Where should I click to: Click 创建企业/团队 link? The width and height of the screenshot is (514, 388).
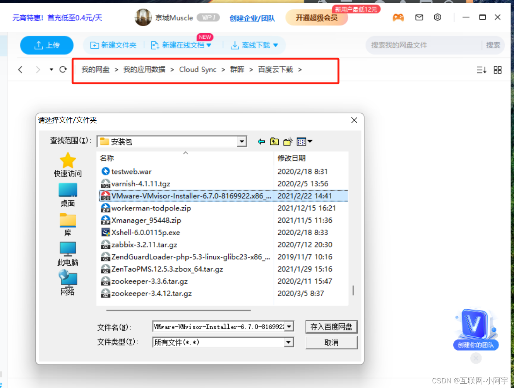pyautogui.click(x=252, y=18)
